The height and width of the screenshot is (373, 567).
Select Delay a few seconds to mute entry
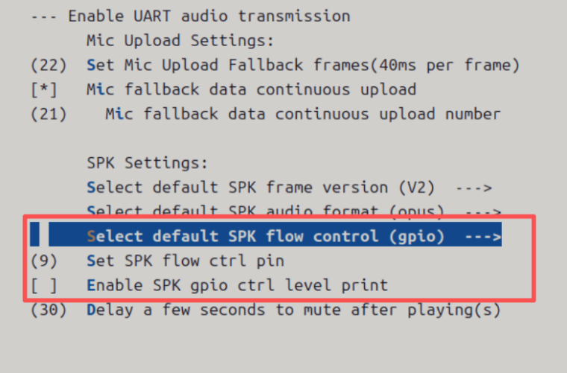tap(294, 310)
